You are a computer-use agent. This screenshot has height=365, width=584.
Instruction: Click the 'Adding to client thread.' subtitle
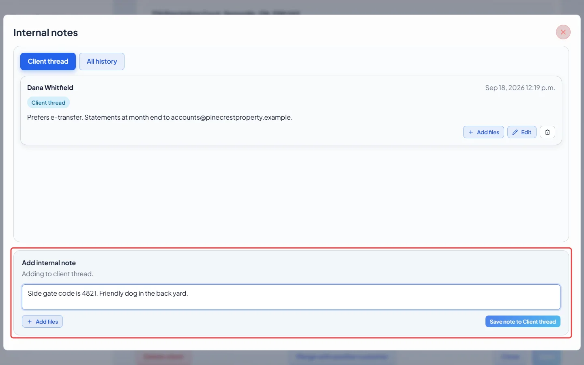pos(58,274)
